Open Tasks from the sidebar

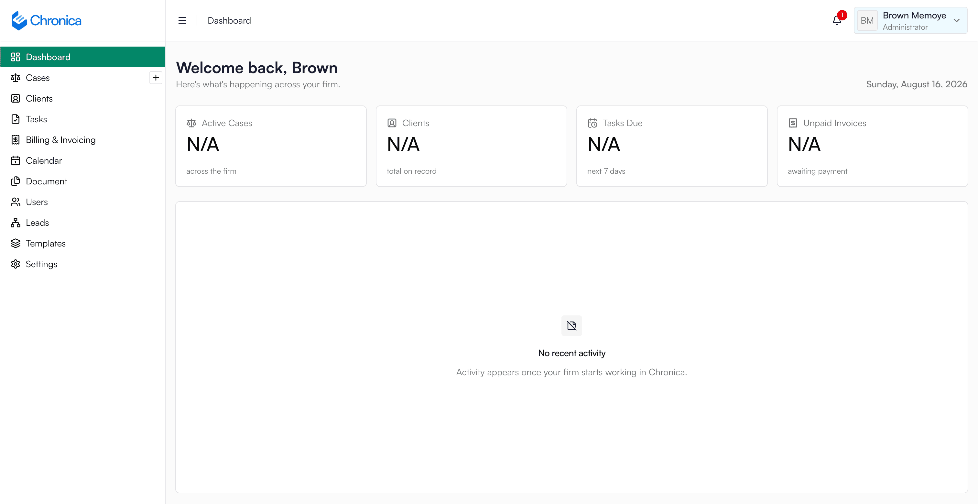[82, 119]
